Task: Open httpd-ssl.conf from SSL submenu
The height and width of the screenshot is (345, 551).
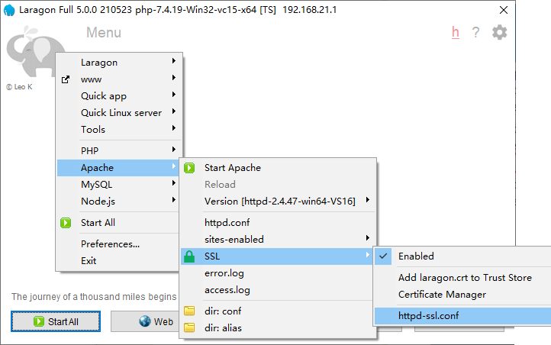Action: click(462, 316)
